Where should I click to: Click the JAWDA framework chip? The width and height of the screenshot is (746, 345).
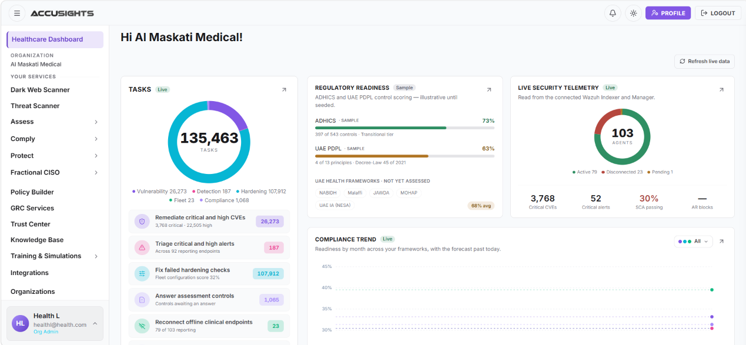pyautogui.click(x=381, y=193)
